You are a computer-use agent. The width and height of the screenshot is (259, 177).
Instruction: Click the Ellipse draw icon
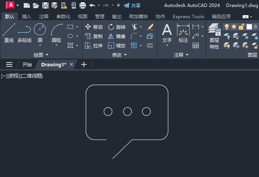(70, 36)
